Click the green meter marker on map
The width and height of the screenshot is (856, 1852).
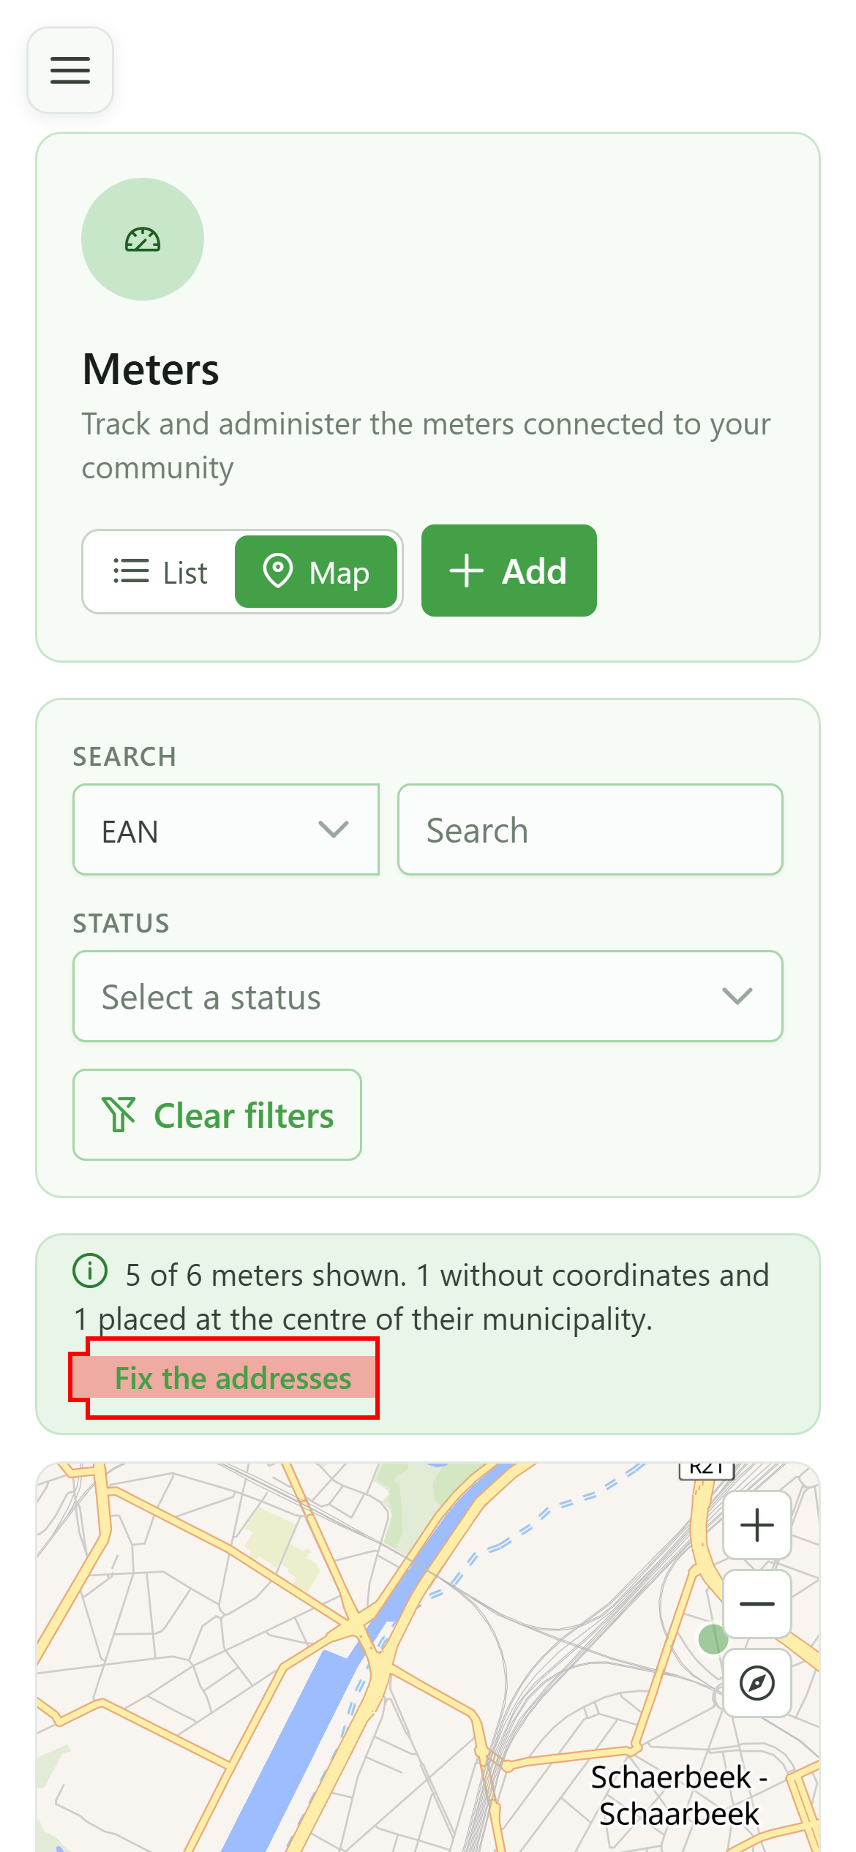pos(713,1639)
